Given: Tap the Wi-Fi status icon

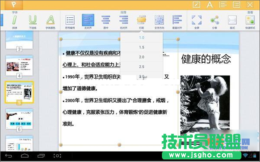Looking at the screenshot, I should 245,156.
